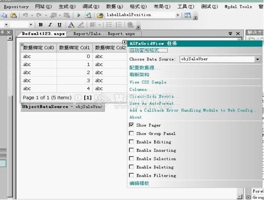Open the View CSS Sample link
Image resolution: width=264 pixels, height=200 pixels.
click(148, 82)
